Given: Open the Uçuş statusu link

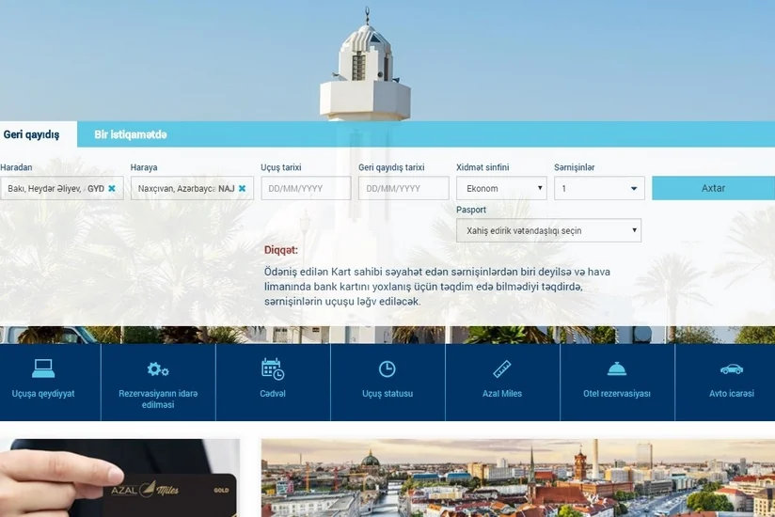Looking at the screenshot, I should coord(387,394).
